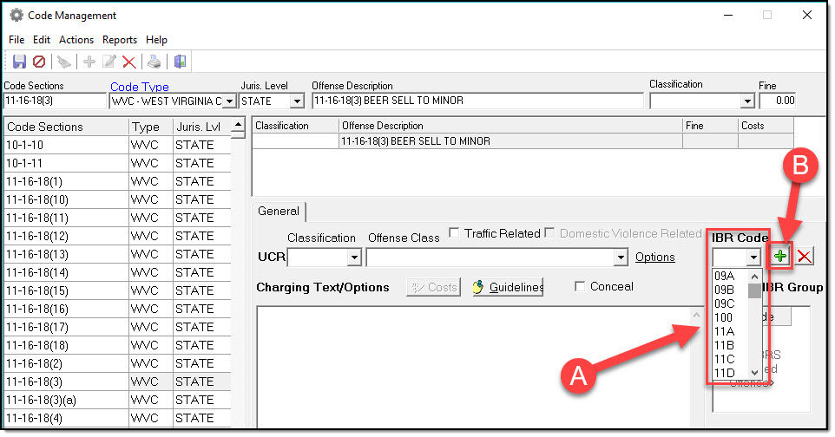835x437 pixels.
Task: Click the red X delete toolbar icon
Action: 129,62
